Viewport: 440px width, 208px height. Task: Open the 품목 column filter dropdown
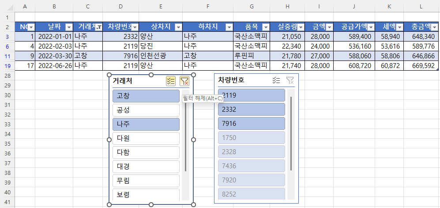point(266,27)
